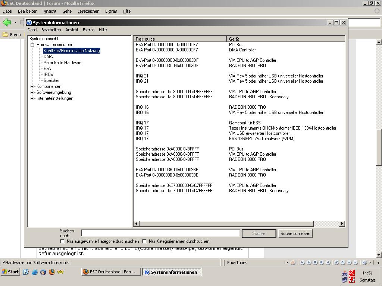Select IRQs tree item
This screenshot has height=286, width=382.
[x=48, y=74]
